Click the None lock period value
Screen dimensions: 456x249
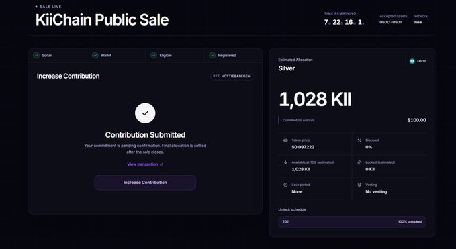coord(297,192)
